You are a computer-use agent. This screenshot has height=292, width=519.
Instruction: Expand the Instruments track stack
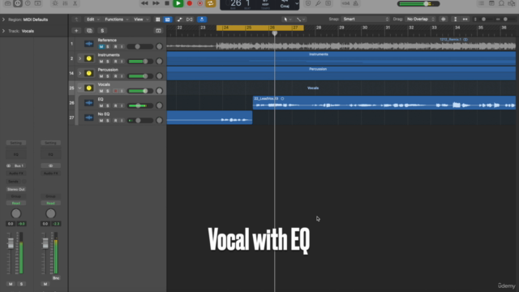pyautogui.click(x=79, y=58)
